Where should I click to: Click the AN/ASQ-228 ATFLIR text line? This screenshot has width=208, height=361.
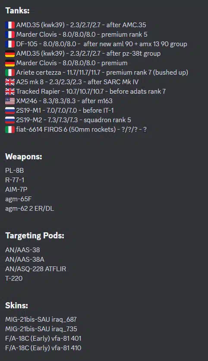[36, 269]
